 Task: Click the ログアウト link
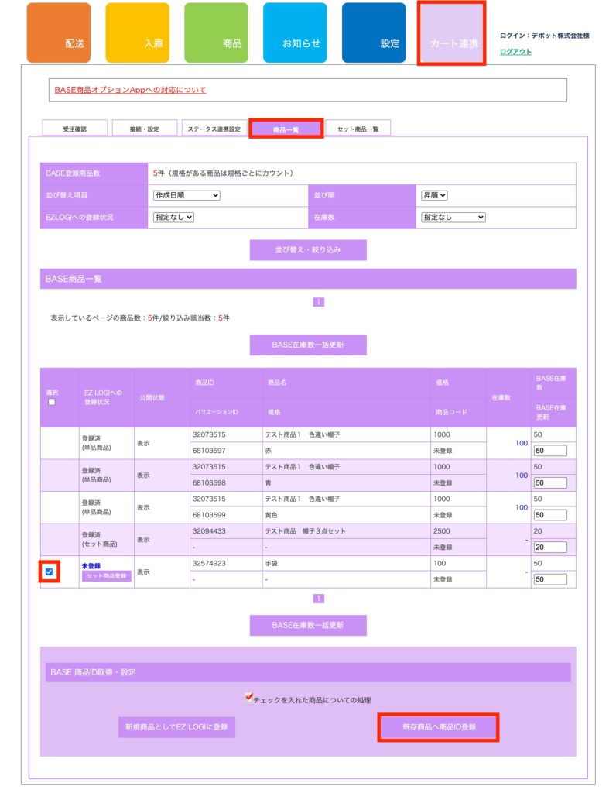(x=515, y=52)
